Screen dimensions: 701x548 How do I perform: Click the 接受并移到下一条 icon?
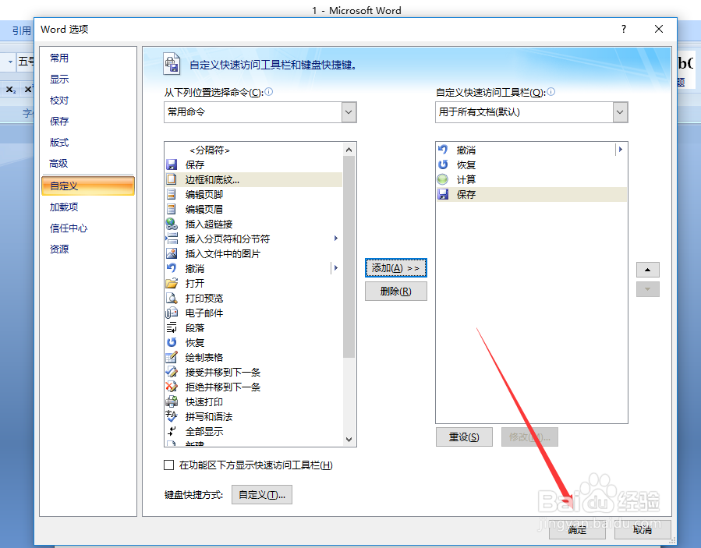172,372
